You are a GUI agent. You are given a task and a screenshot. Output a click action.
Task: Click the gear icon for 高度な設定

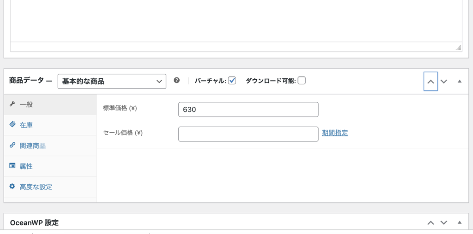pyautogui.click(x=12, y=187)
